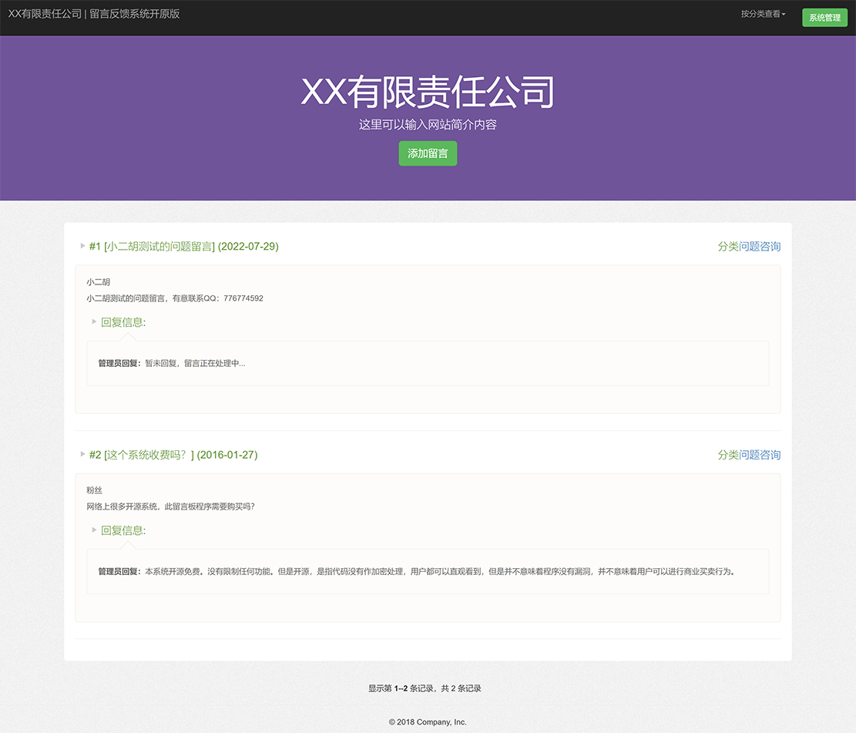Click the arrow icon beside message #2
This screenshot has height=733, width=856.
82,454
